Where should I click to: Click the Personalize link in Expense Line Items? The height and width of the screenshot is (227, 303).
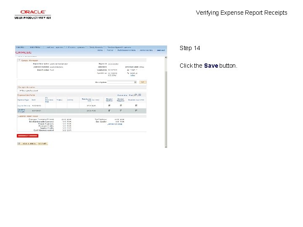[x=122, y=95]
